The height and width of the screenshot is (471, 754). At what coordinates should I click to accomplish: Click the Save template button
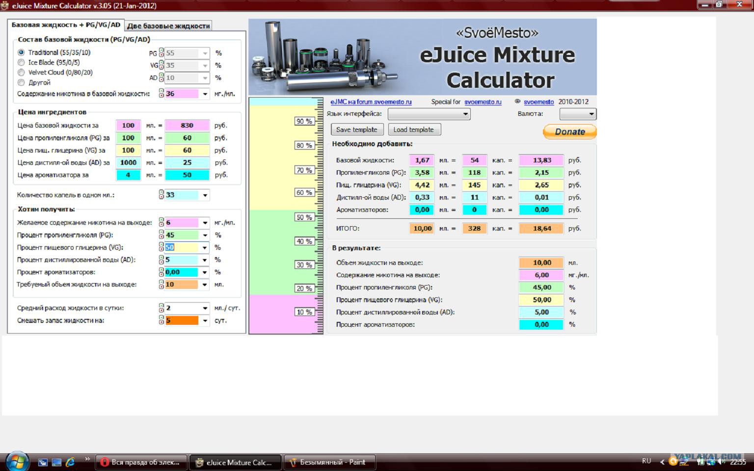(x=357, y=130)
